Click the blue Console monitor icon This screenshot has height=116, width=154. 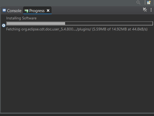coord(4,10)
